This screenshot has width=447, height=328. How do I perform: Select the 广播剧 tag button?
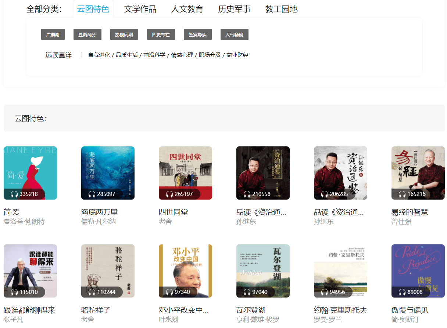point(53,35)
